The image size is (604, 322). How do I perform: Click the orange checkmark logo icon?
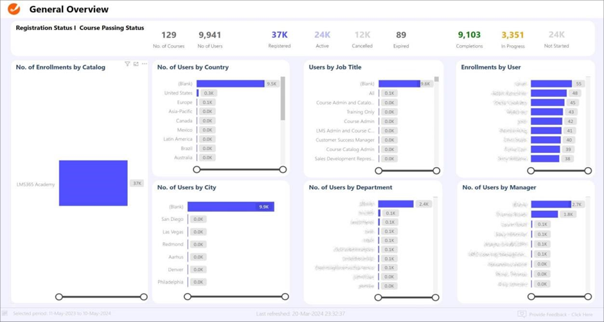[13, 9]
